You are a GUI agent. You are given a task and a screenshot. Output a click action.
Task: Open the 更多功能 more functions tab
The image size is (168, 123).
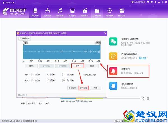click(122, 12)
